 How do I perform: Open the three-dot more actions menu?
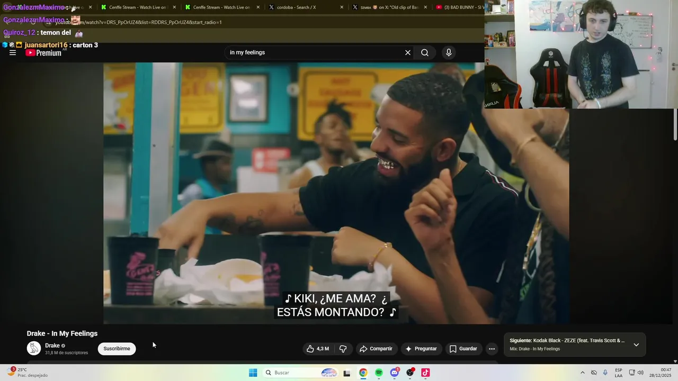point(492,349)
